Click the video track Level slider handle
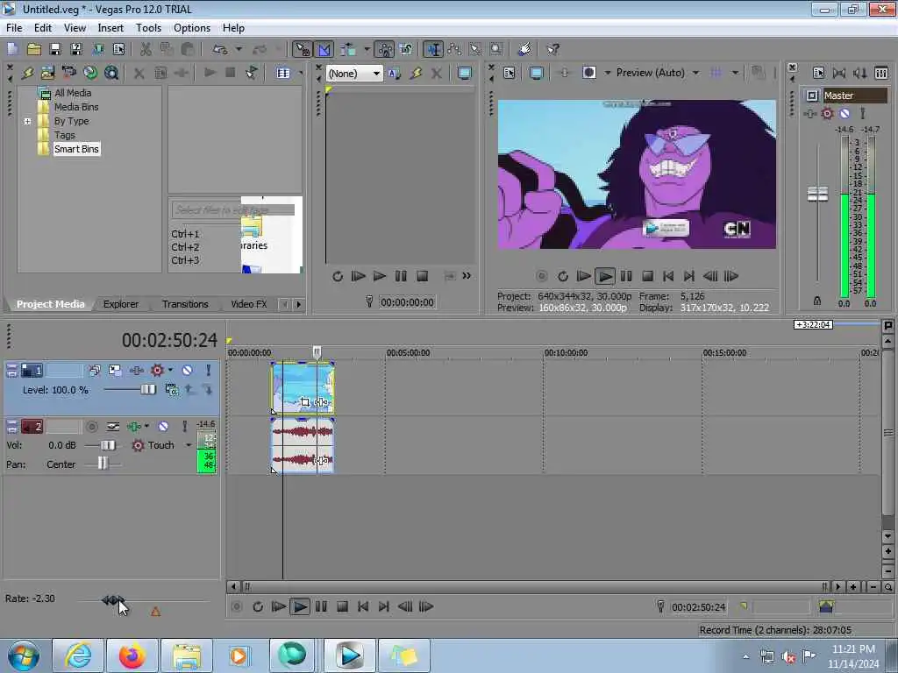This screenshot has width=898, height=673. coord(147,390)
